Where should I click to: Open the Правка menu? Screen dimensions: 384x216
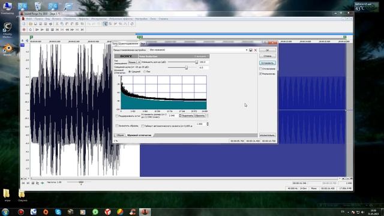[38, 19]
